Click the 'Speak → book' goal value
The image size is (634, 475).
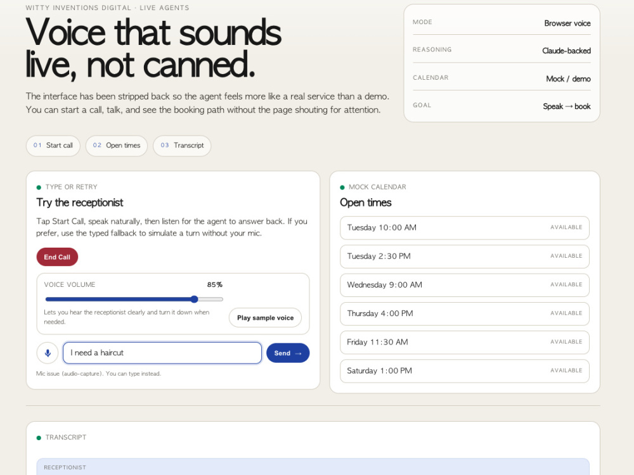click(x=566, y=106)
